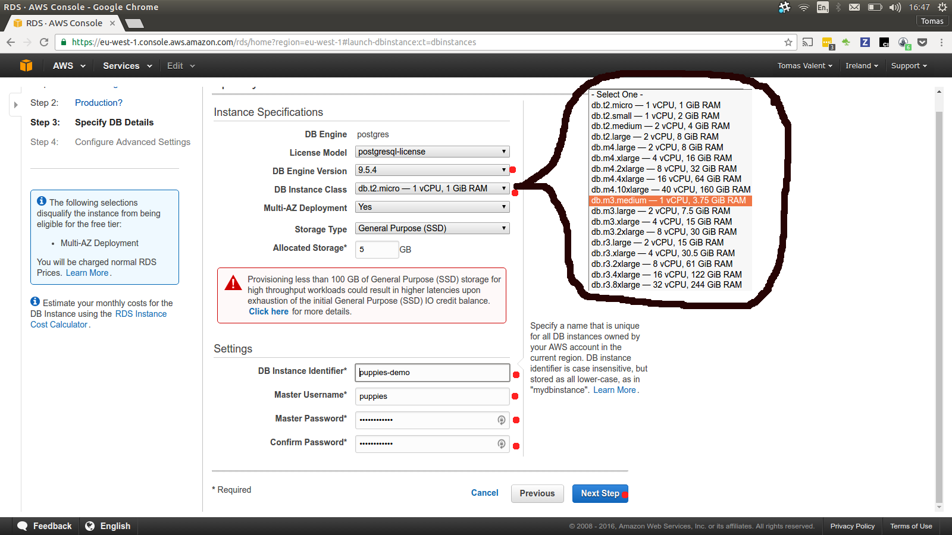Viewport: 952px width, 535px height.
Task: Click the browser forward arrow
Action: coord(27,42)
